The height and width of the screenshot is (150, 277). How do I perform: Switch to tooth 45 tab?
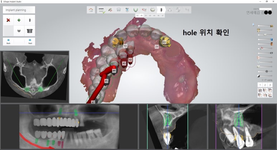tap(158, 15)
